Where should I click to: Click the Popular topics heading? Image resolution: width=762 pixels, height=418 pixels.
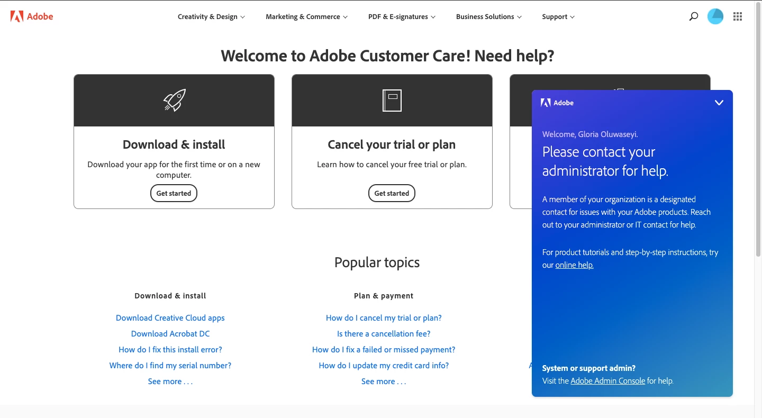[377, 262]
